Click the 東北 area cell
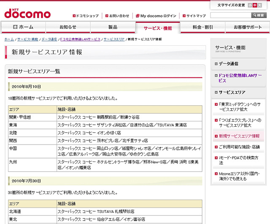Image resolution: width=270 pixels, height=224 pixels. 32,219
